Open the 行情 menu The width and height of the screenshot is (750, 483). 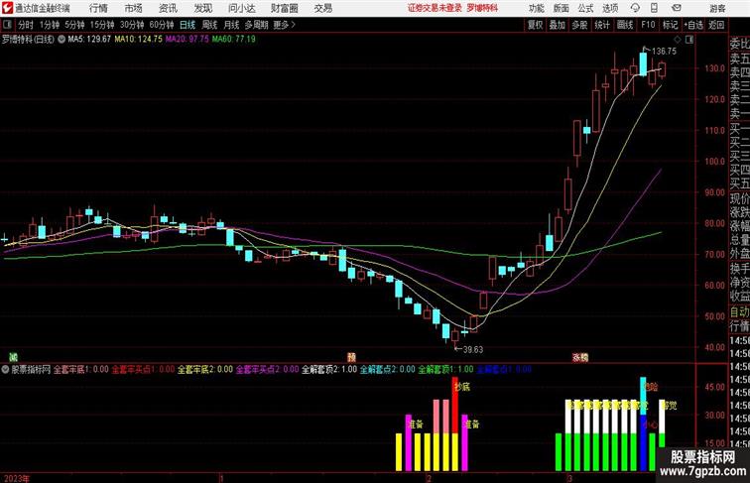pos(98,8)
